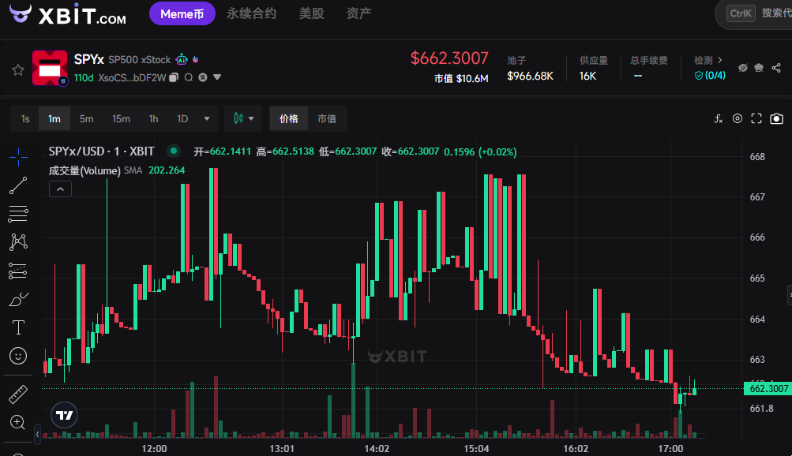The image size is (792, 456).
Task: Open the 资产 assets tab
Action: point(359,13)
